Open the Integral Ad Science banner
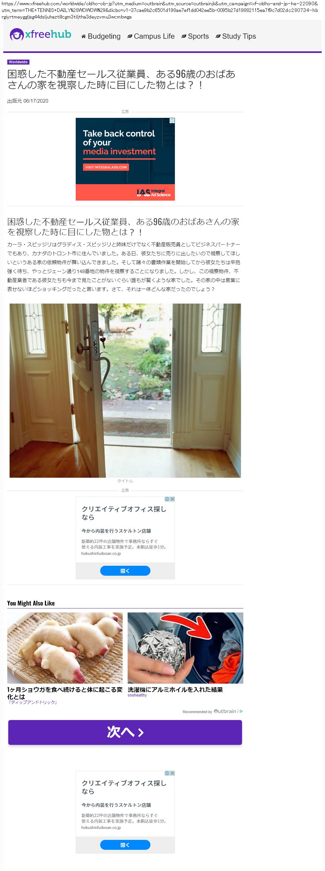325x871 pixels. coord(125,159)
